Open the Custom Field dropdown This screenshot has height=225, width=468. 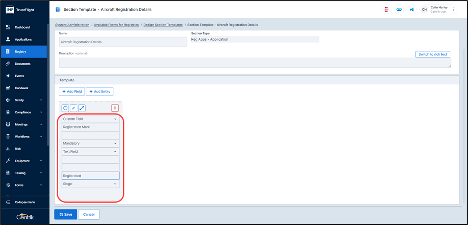click(x=91, y=119)
